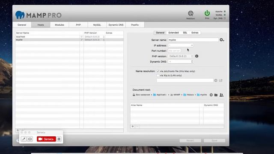Screen dimensions: 274x154
Task: Open Postfix tab
Action: [x=135, y=25]
